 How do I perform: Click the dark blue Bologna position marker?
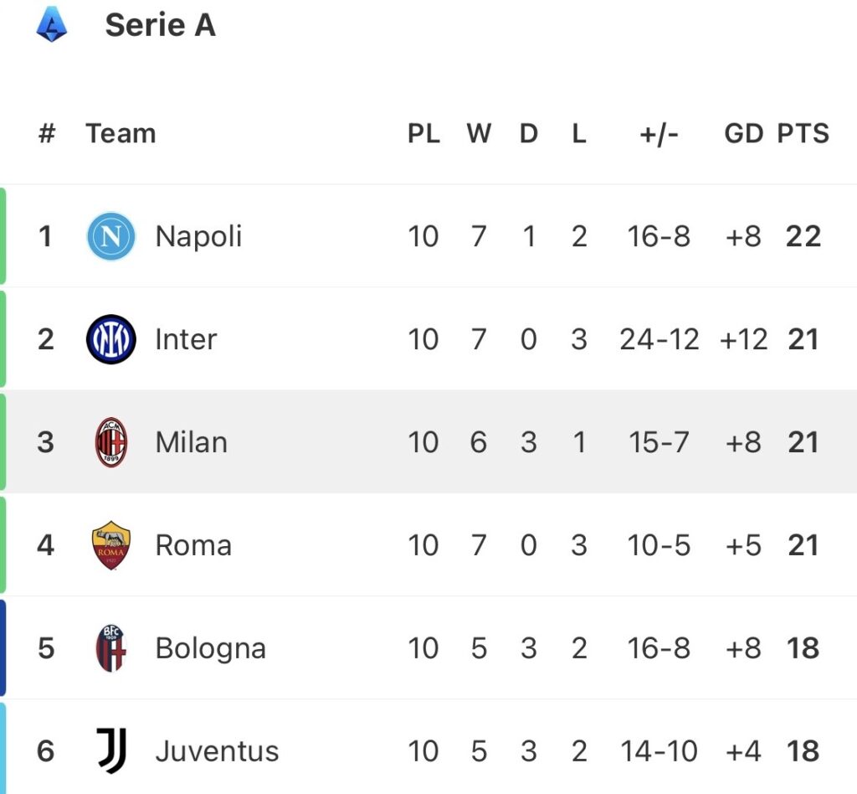tap(3, 648)
